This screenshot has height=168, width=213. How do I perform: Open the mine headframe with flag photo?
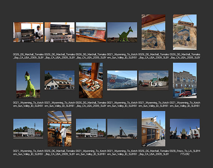coord(122,129)
